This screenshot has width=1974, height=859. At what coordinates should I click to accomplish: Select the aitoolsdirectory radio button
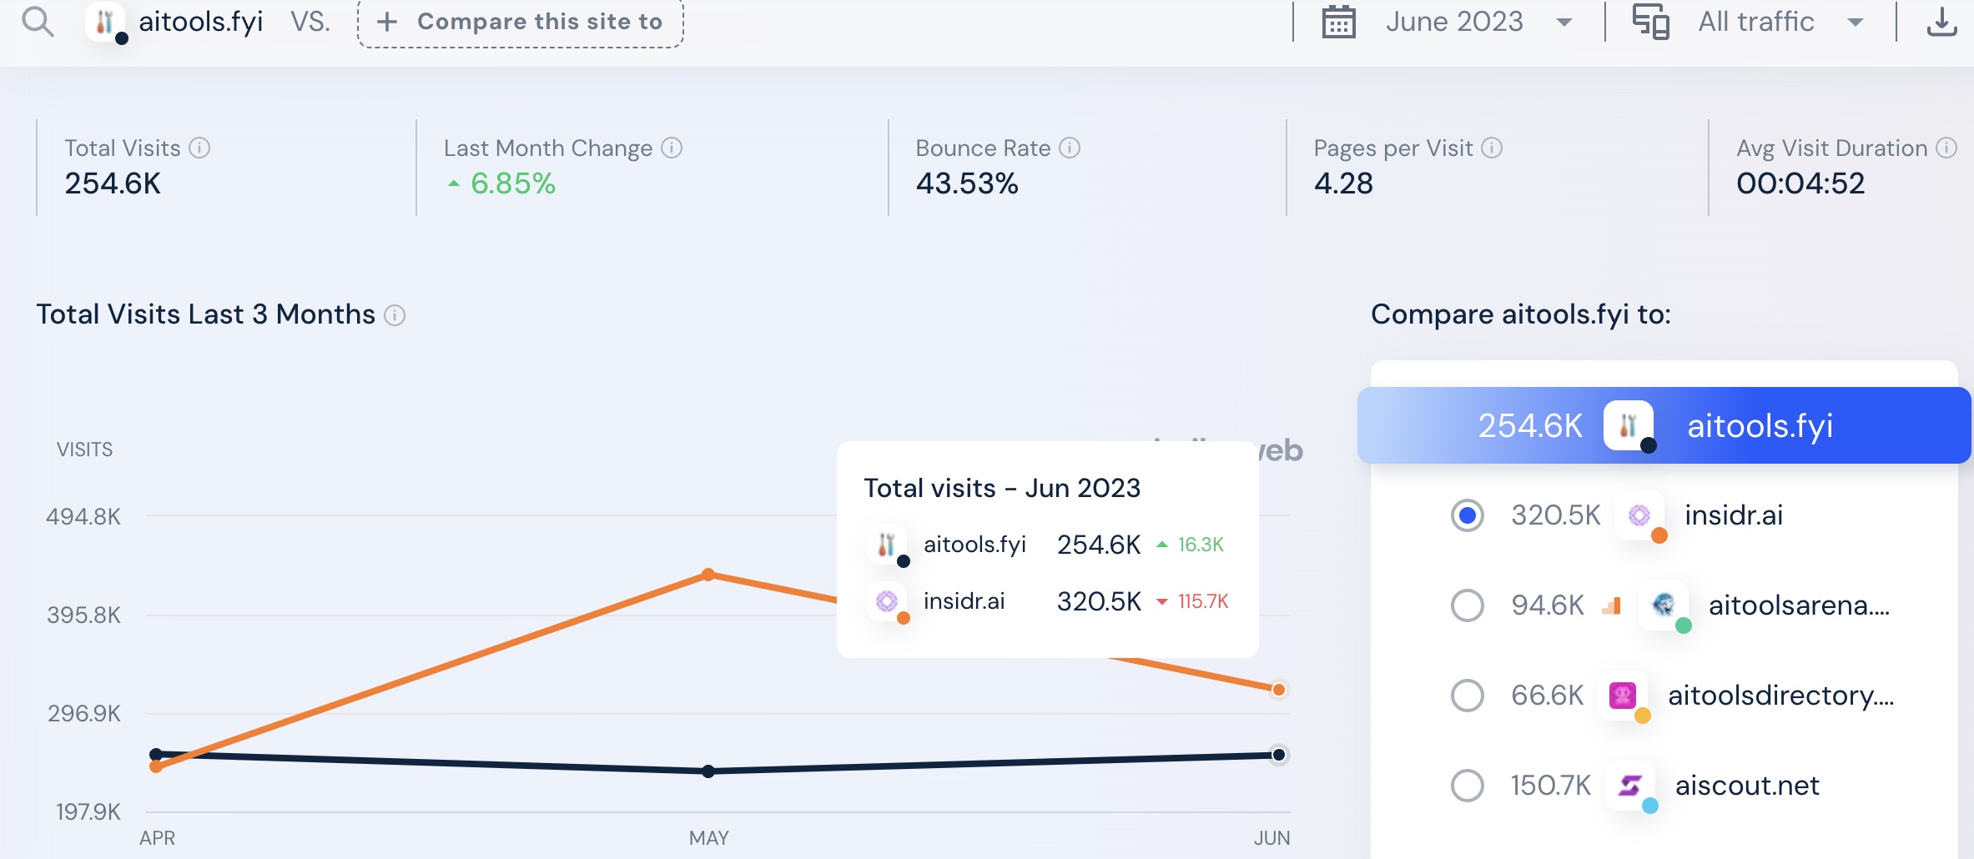coord(1467,696)
